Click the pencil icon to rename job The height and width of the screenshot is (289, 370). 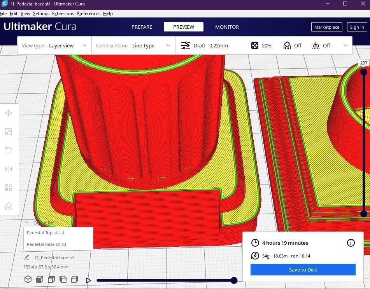point(27,257)
